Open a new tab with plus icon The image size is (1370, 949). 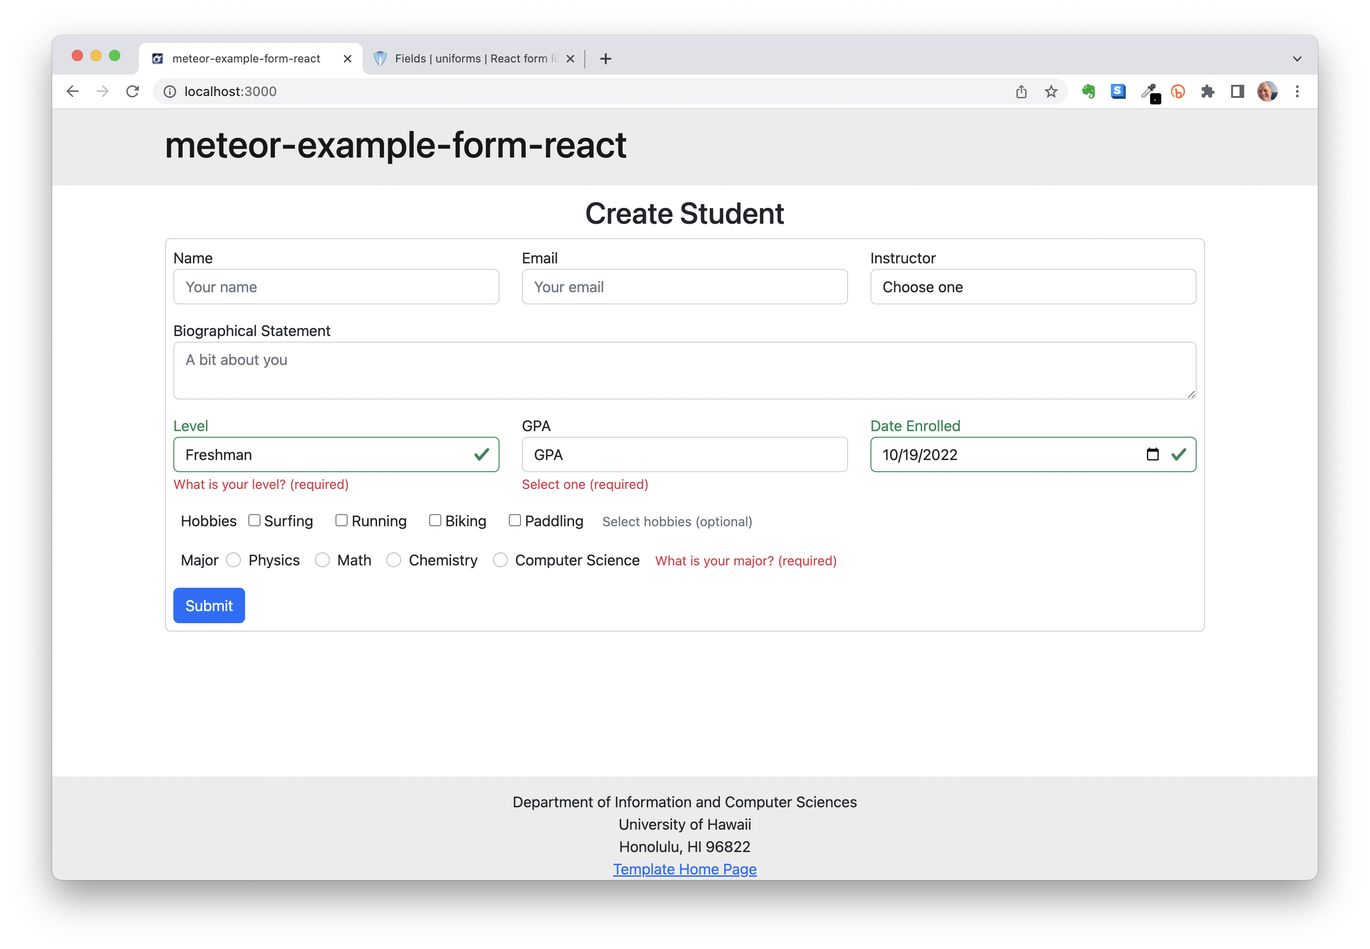pyautogui.click(x=606, y=59)
